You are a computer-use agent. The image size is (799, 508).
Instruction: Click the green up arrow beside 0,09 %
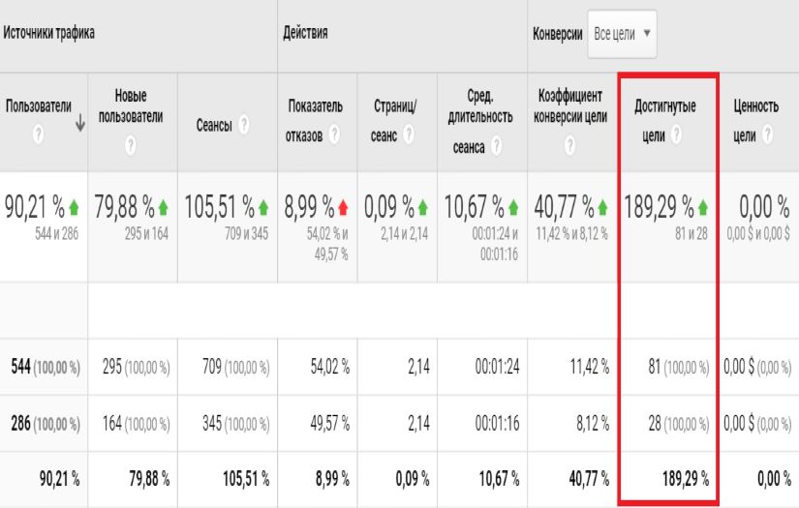click(x=422, y=207)
